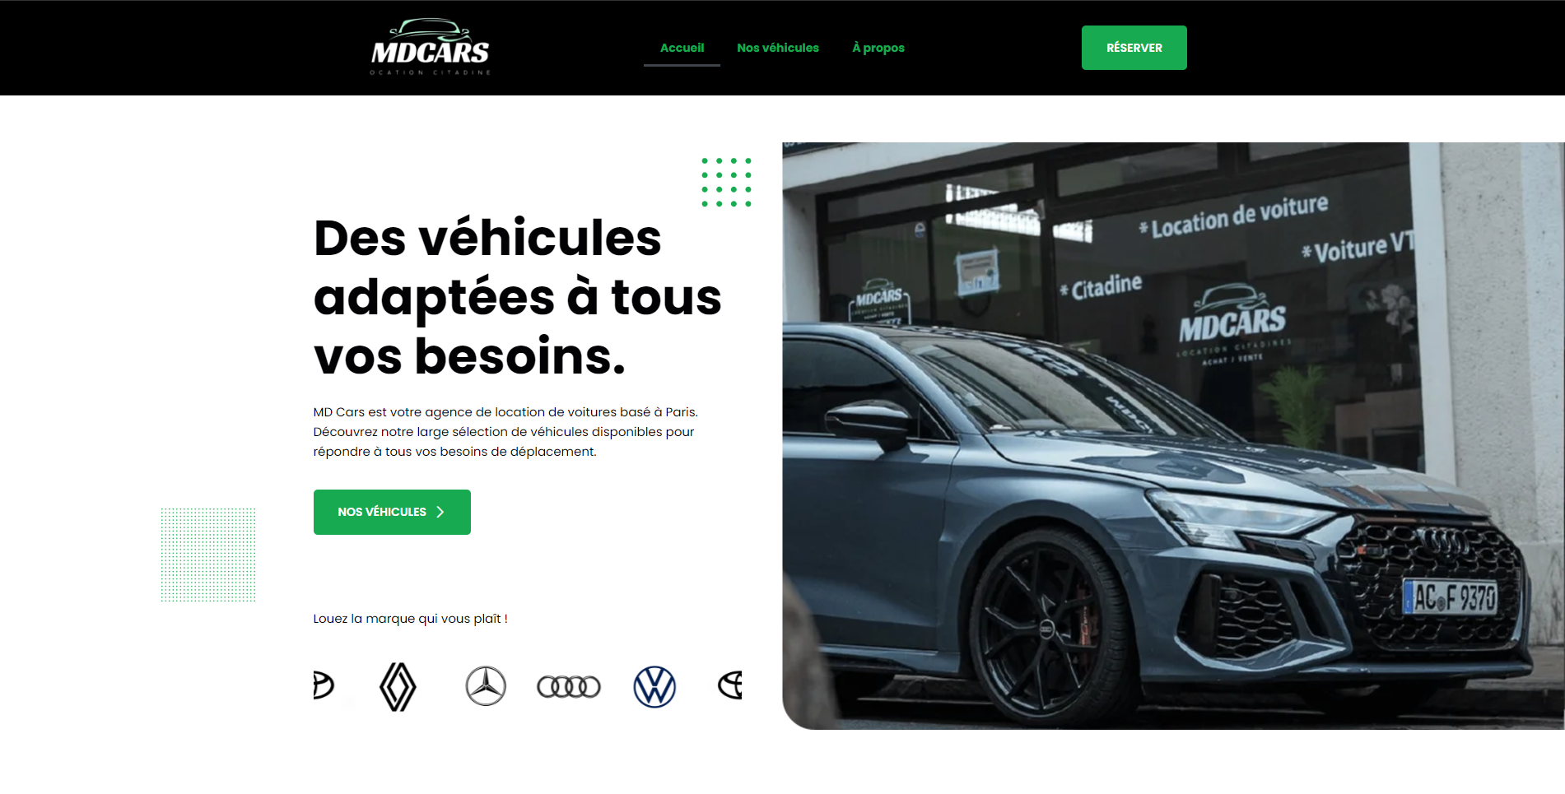Click the car's AC F 9370 license plate

tap(1450, 597)
